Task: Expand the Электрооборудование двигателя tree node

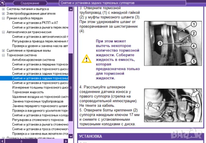Action: point(4,14)
